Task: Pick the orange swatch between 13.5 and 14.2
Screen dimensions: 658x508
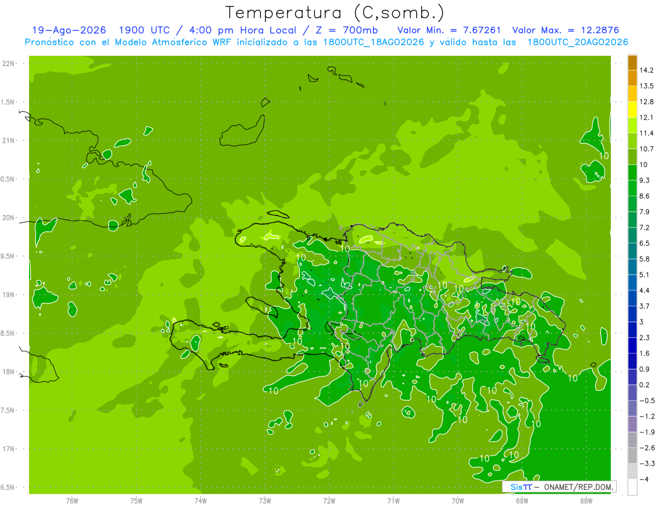Action: pos(632,78)
